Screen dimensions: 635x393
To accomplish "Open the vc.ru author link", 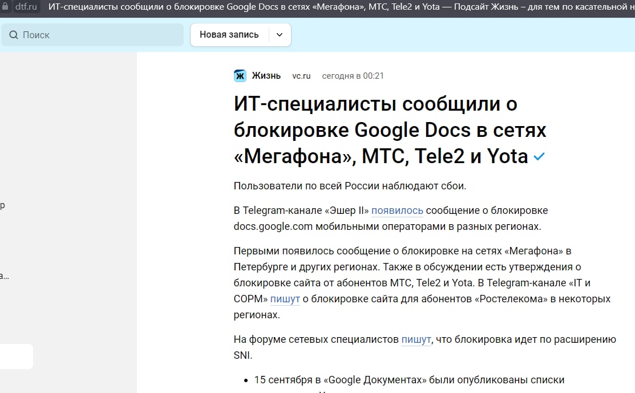I will pyautogui.click(x=301, y=76).
